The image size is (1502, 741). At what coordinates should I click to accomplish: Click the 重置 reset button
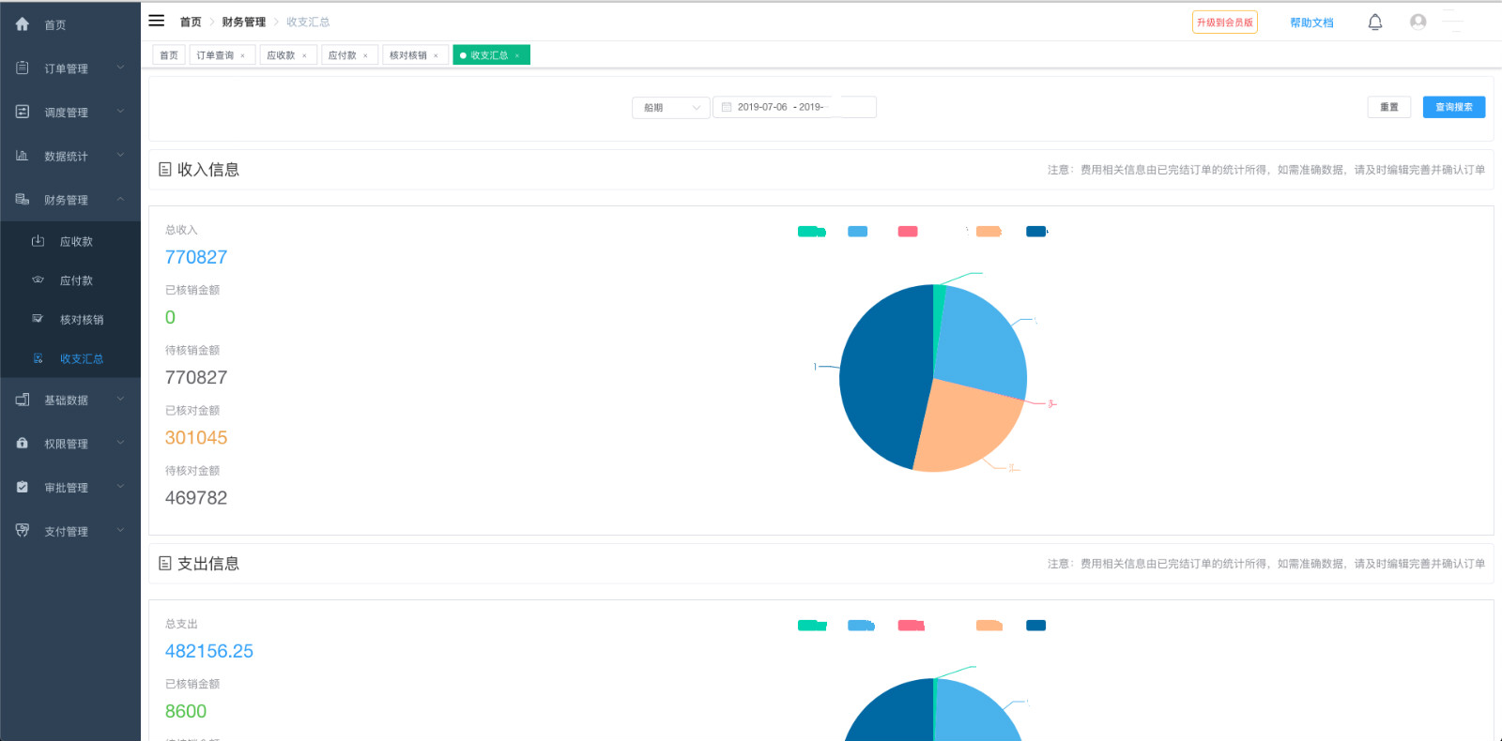(x=1389, y=107)
